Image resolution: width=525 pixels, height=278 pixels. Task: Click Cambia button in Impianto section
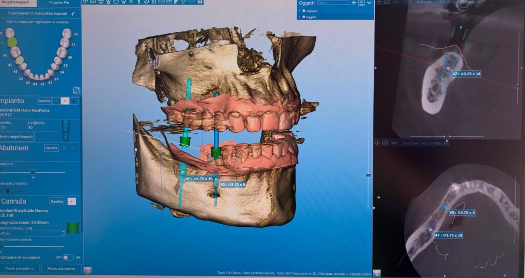[44, 101]
